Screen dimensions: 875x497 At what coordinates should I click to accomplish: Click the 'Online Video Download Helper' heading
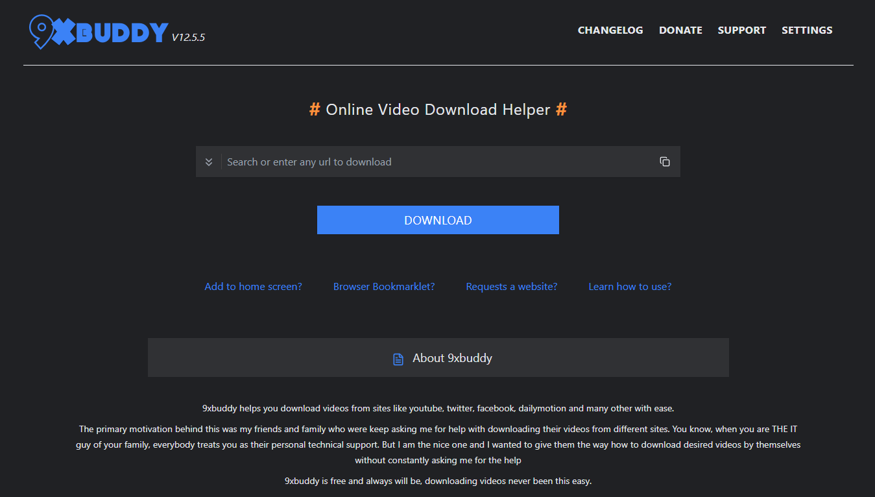coord(438,110)
